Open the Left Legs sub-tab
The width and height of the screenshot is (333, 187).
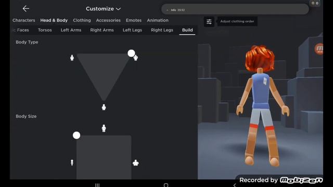(x=132, y=30)
